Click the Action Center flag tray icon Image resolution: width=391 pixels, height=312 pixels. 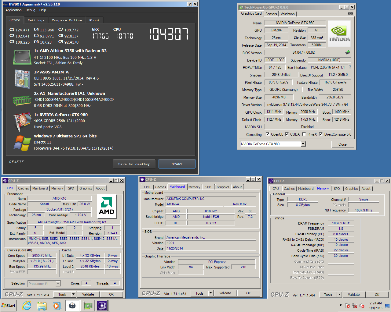[x=347, y=306]
